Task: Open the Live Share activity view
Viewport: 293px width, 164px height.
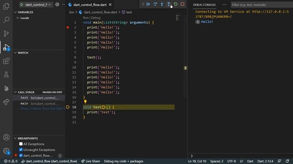Action: coord(6,102)
